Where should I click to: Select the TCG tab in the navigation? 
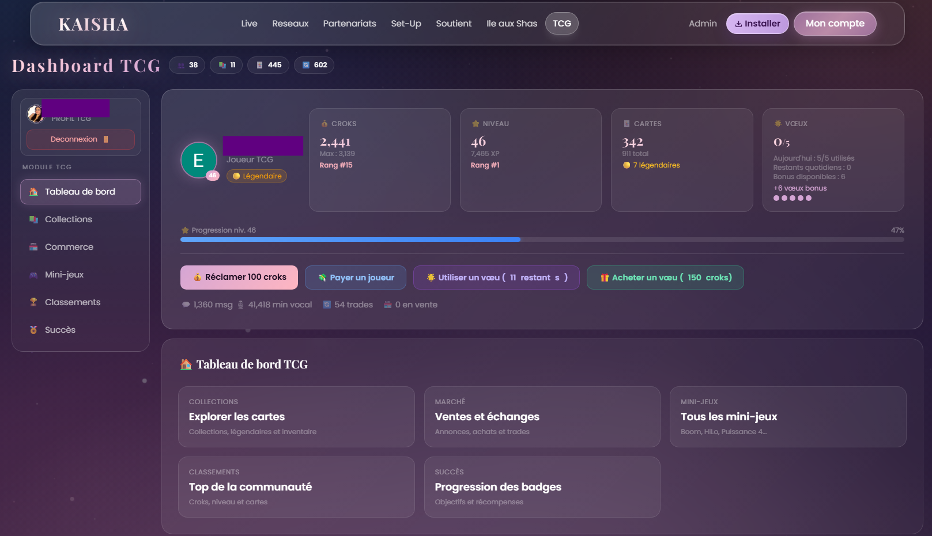click(x=562, y=24)
